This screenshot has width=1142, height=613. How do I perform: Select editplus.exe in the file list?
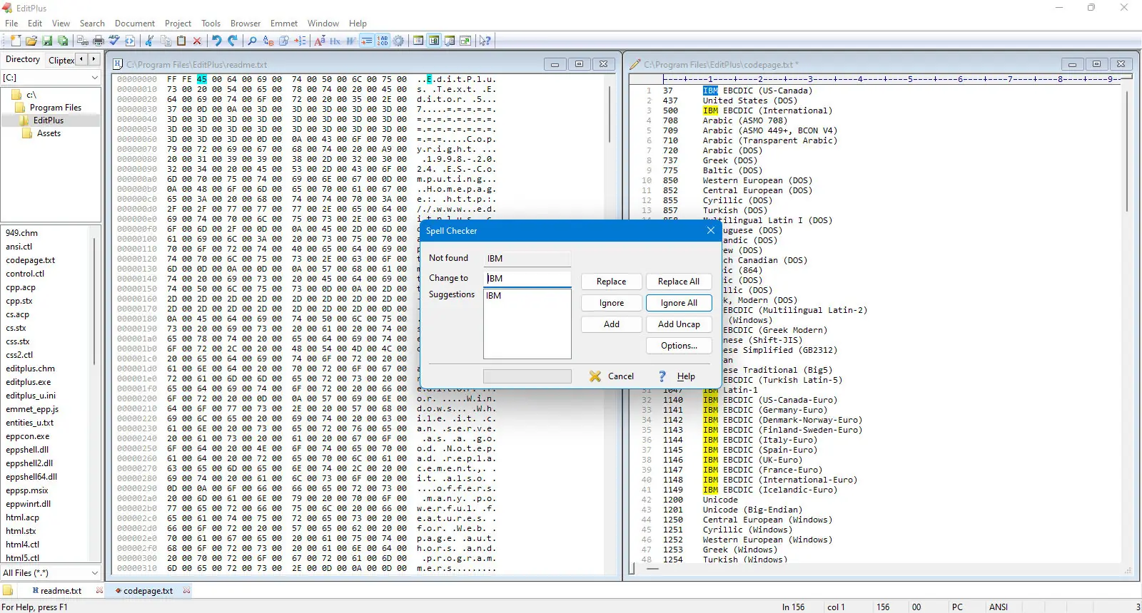(29, 382)
